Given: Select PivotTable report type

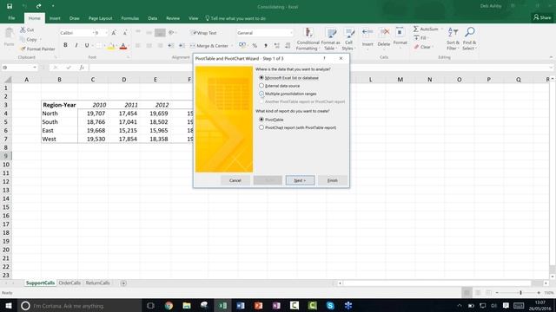Looking at the screenshot, I should click(261, 120).
